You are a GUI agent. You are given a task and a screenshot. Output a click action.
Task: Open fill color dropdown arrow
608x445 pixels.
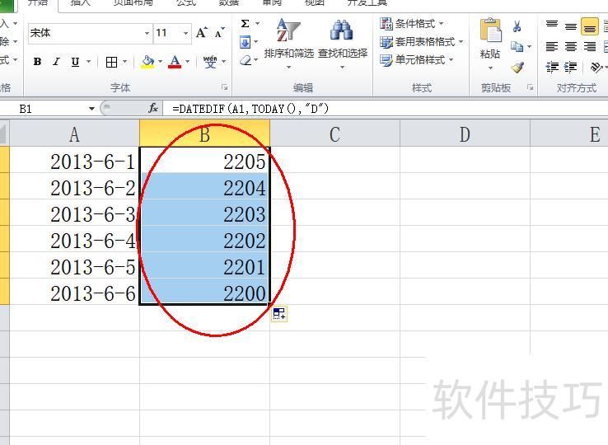[x=160, y=62]
